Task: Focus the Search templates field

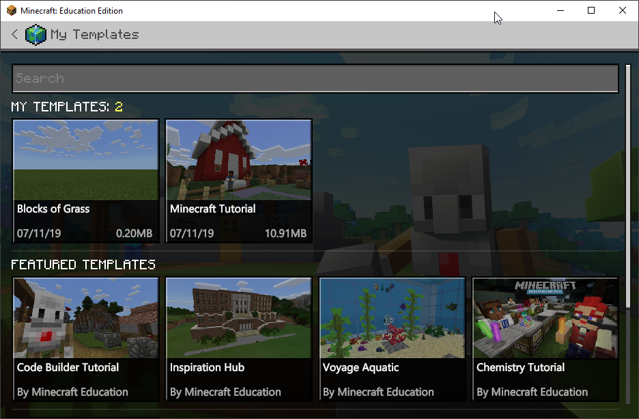Action: (315, 79)
